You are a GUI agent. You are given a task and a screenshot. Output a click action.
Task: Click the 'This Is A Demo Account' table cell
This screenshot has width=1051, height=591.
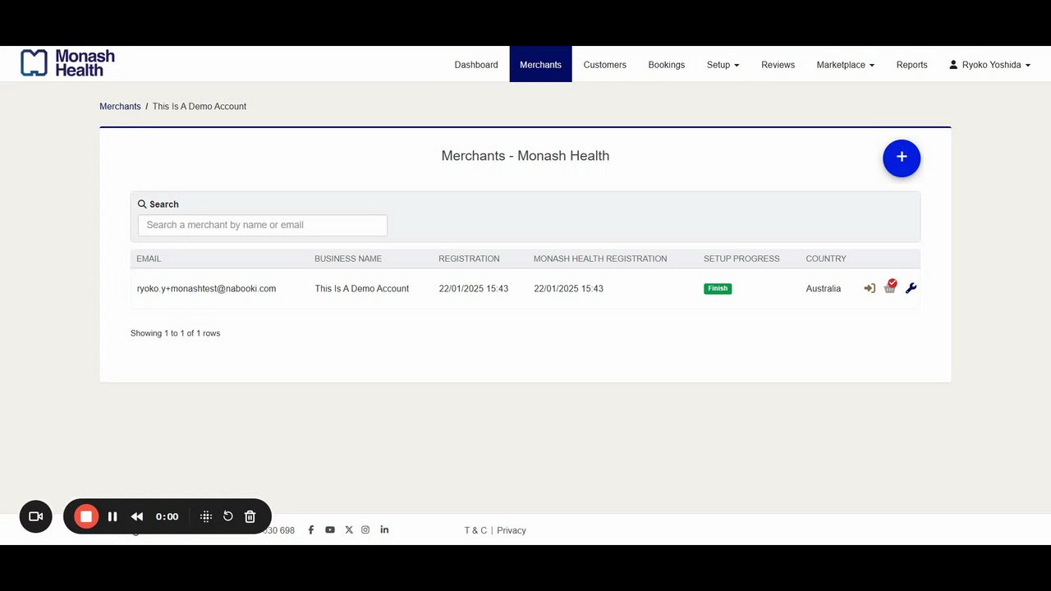(x=362, y=289)
